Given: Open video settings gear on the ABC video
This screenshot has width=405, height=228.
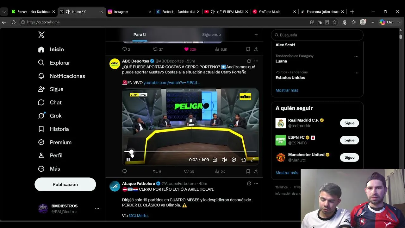Looking at the screenshot, I should pyautogui.click(x=234, y=160).
